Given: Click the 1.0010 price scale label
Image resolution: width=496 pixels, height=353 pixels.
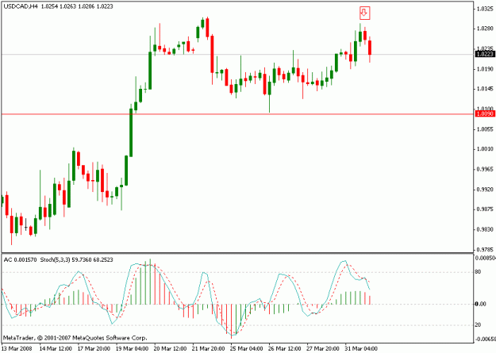Looking at the screenshot, I should pyautogui.click(x=485, y=149).
